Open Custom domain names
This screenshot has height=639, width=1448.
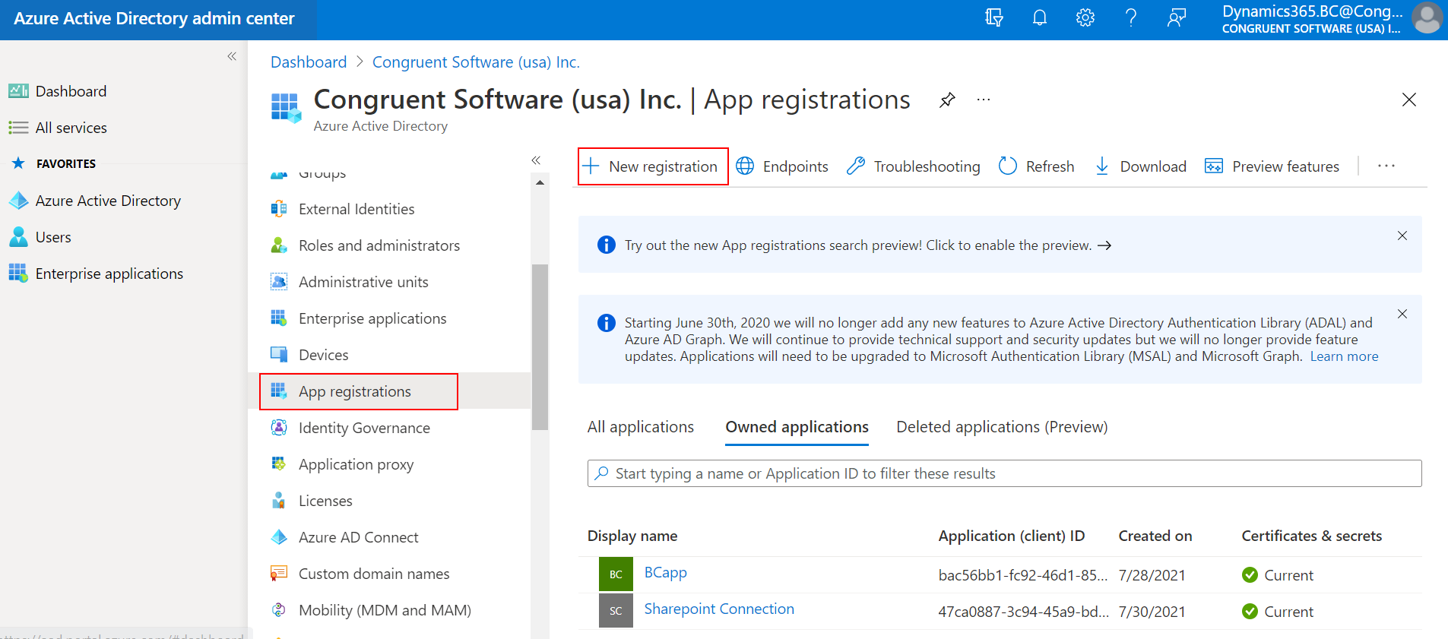click(x=374, y=574)
